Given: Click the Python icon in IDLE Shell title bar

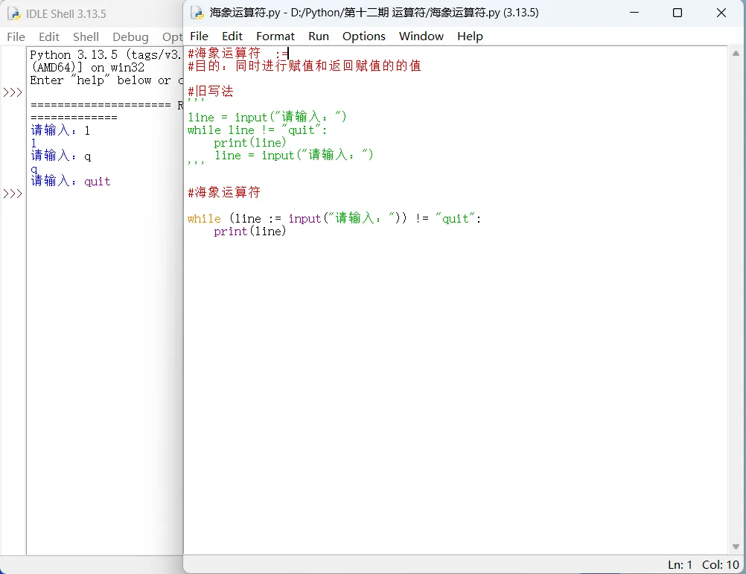Looking at the screenshot, I should click(14, 14).
